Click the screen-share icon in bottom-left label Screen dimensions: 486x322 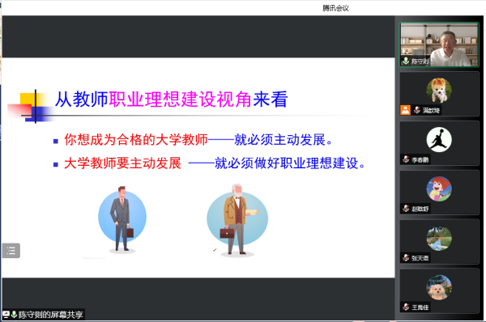6,315
